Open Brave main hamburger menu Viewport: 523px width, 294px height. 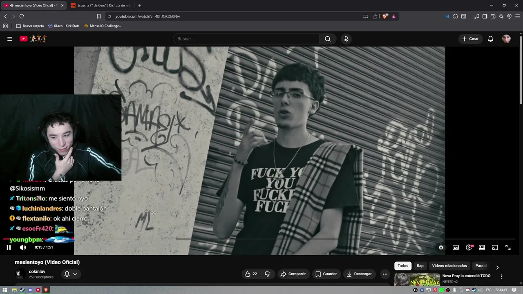click(517, 16)
